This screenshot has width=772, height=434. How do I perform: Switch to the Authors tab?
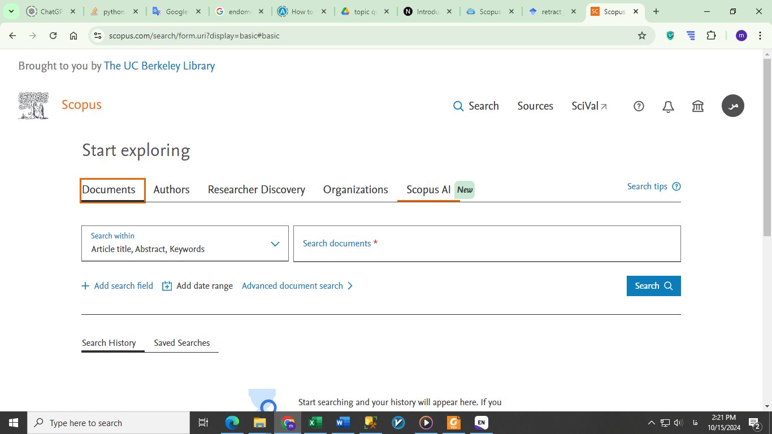point(171,190)
